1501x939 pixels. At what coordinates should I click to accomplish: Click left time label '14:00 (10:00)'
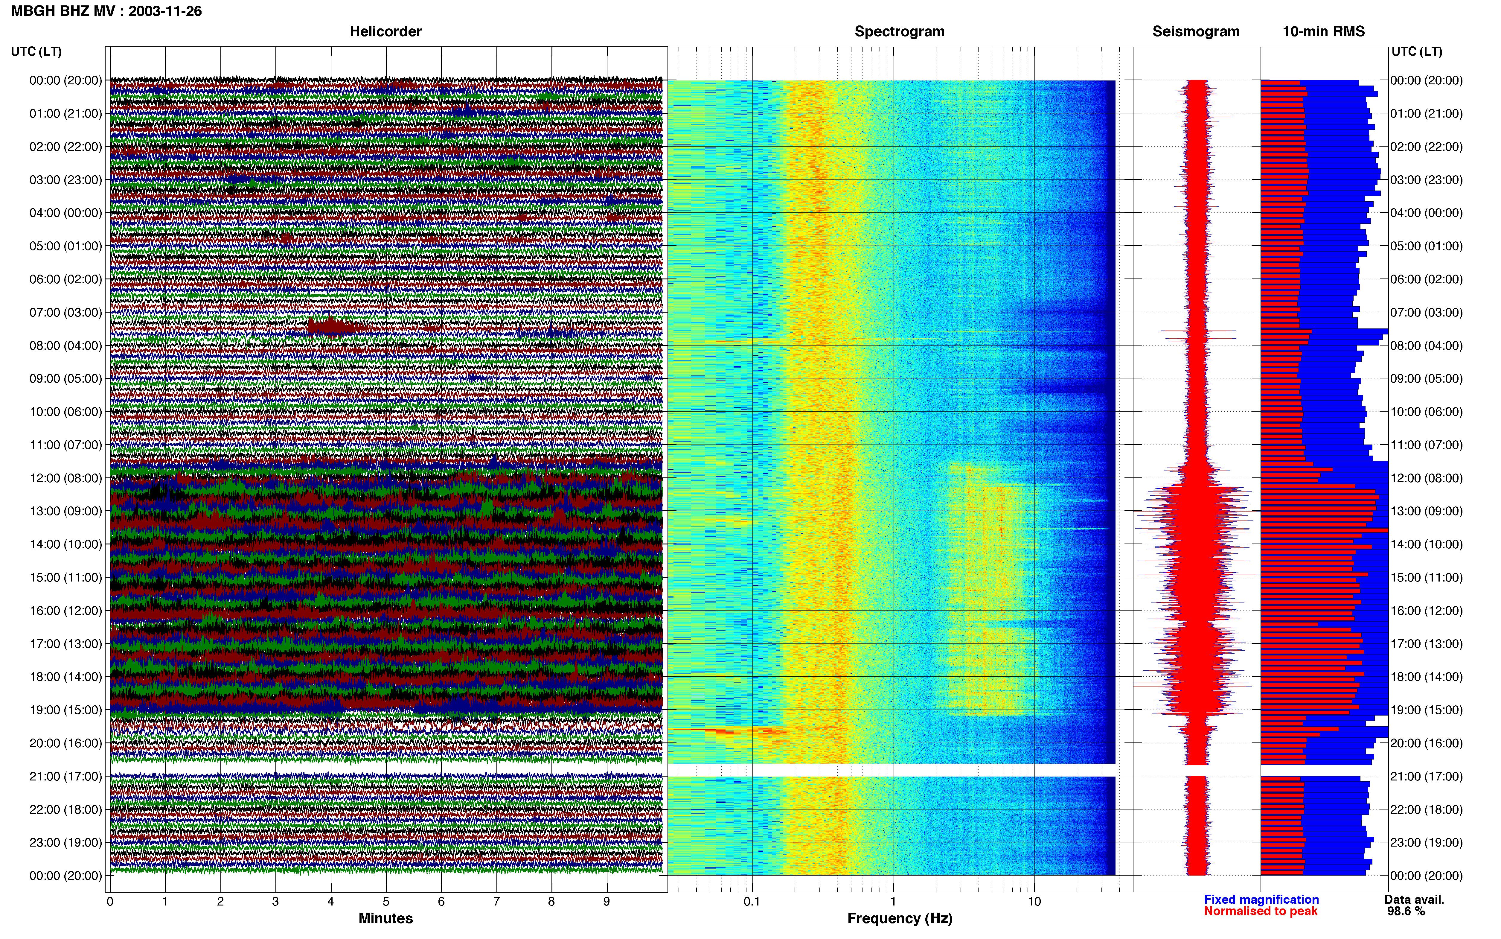[66, 544]
